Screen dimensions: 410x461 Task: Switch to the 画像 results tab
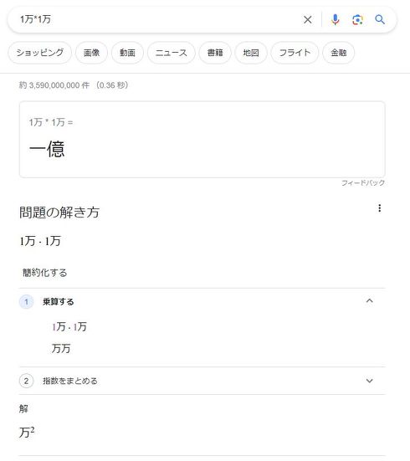click(91, 53)
